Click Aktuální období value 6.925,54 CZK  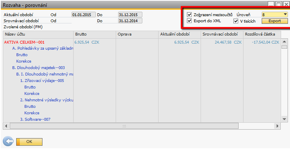[186, 42]
